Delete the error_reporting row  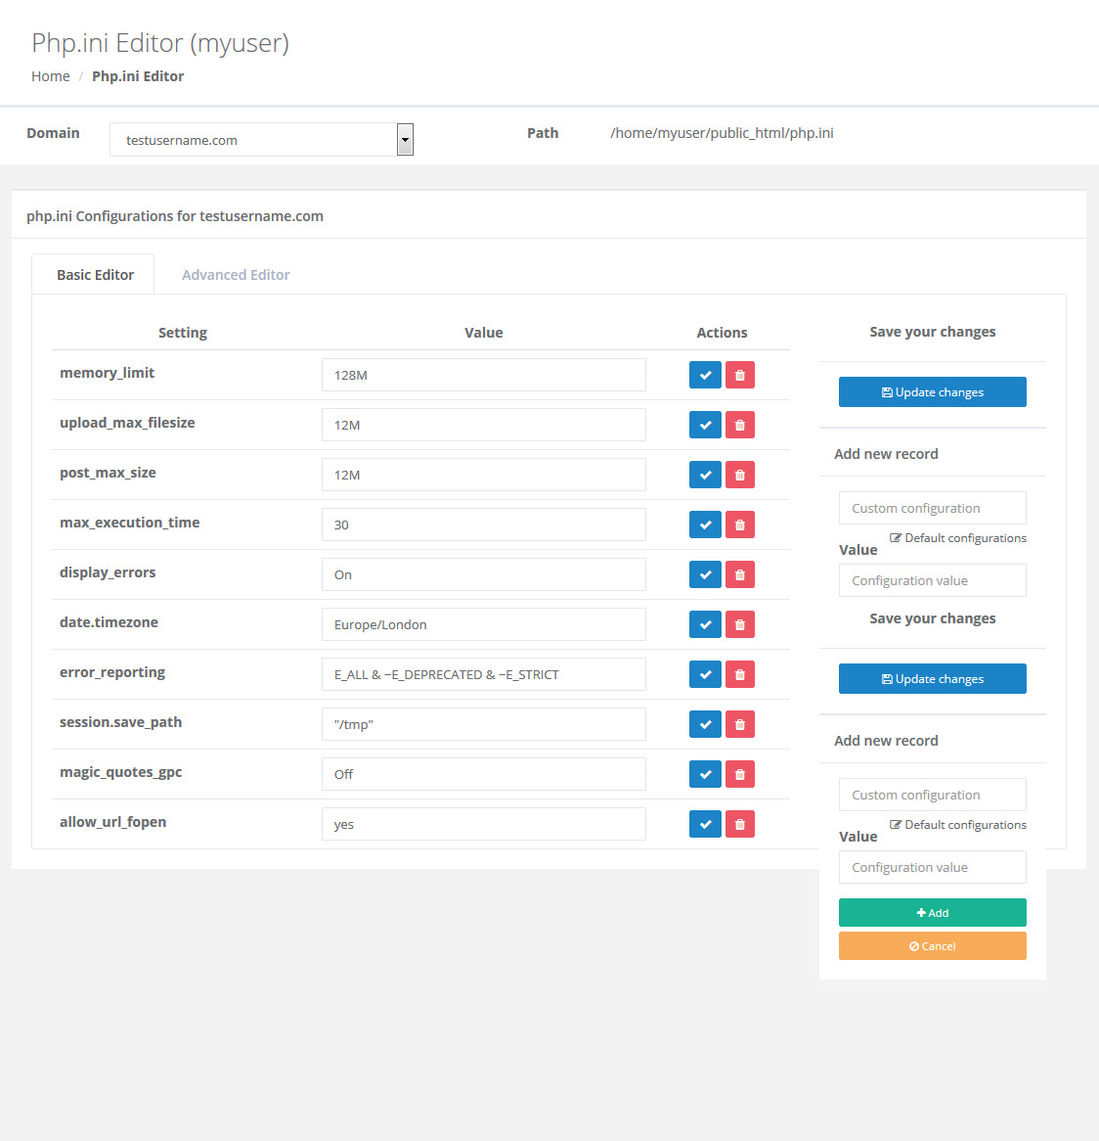pyautogui.click(x=740, y=674)
